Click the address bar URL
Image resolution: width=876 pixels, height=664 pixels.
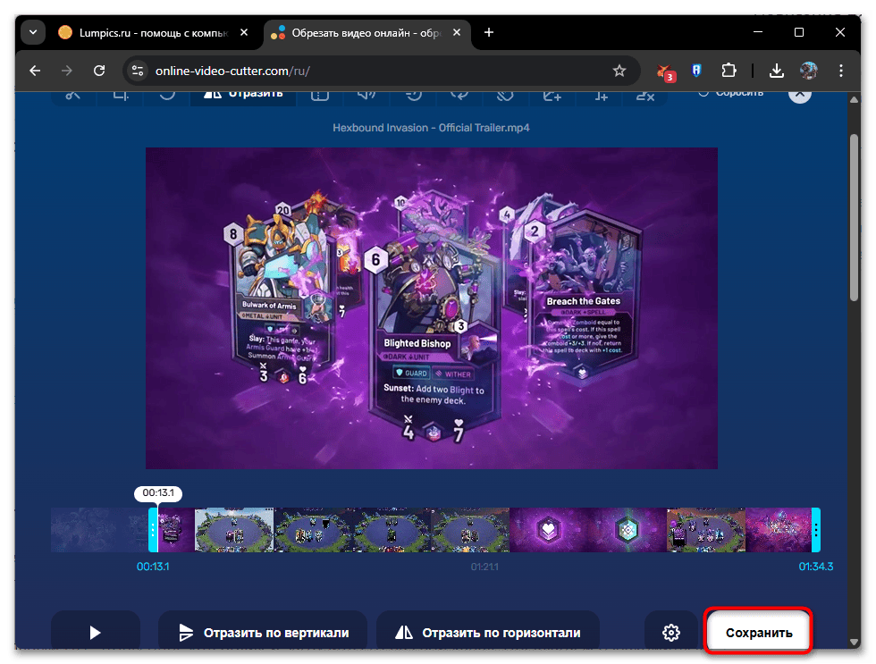(x=232, y=71)
